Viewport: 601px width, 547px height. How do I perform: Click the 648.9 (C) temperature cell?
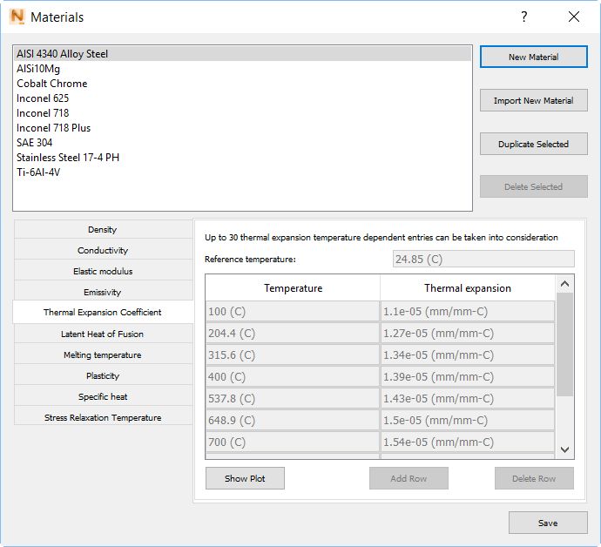tap(293, 421)
